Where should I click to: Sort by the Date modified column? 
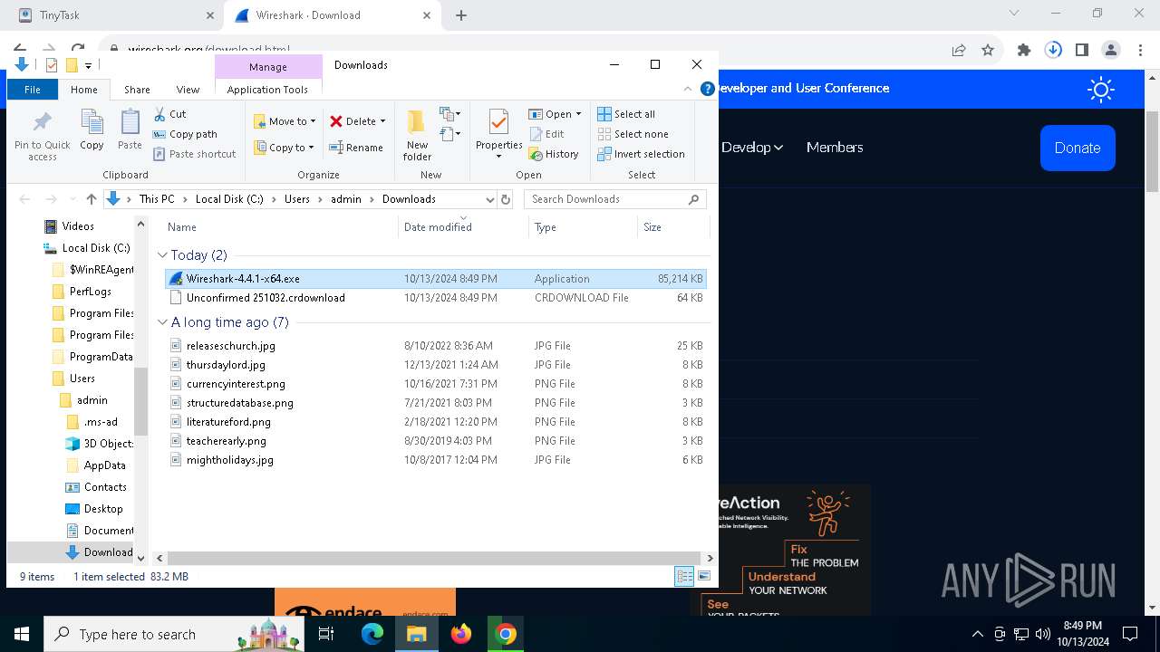pos(438,227)
